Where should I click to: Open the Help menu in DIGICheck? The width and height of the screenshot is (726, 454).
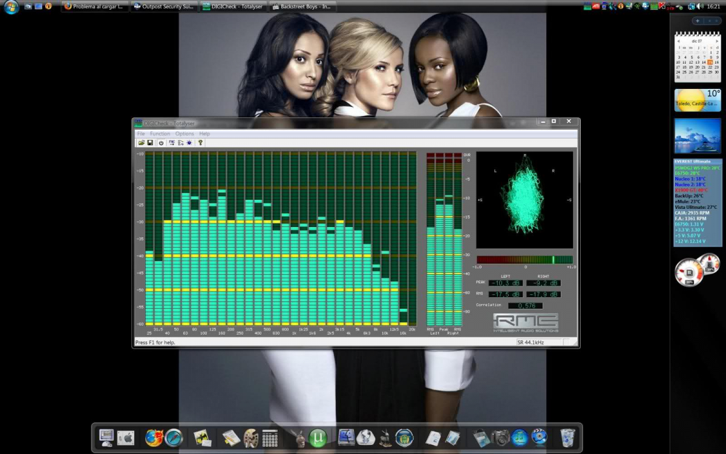[x=204, y=134]
